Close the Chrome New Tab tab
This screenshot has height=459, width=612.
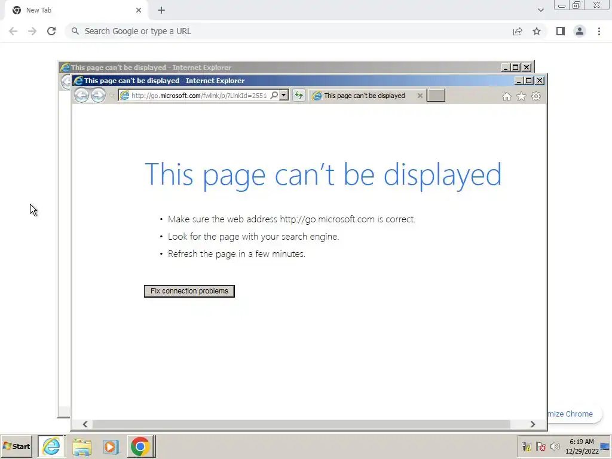[139, 10]
